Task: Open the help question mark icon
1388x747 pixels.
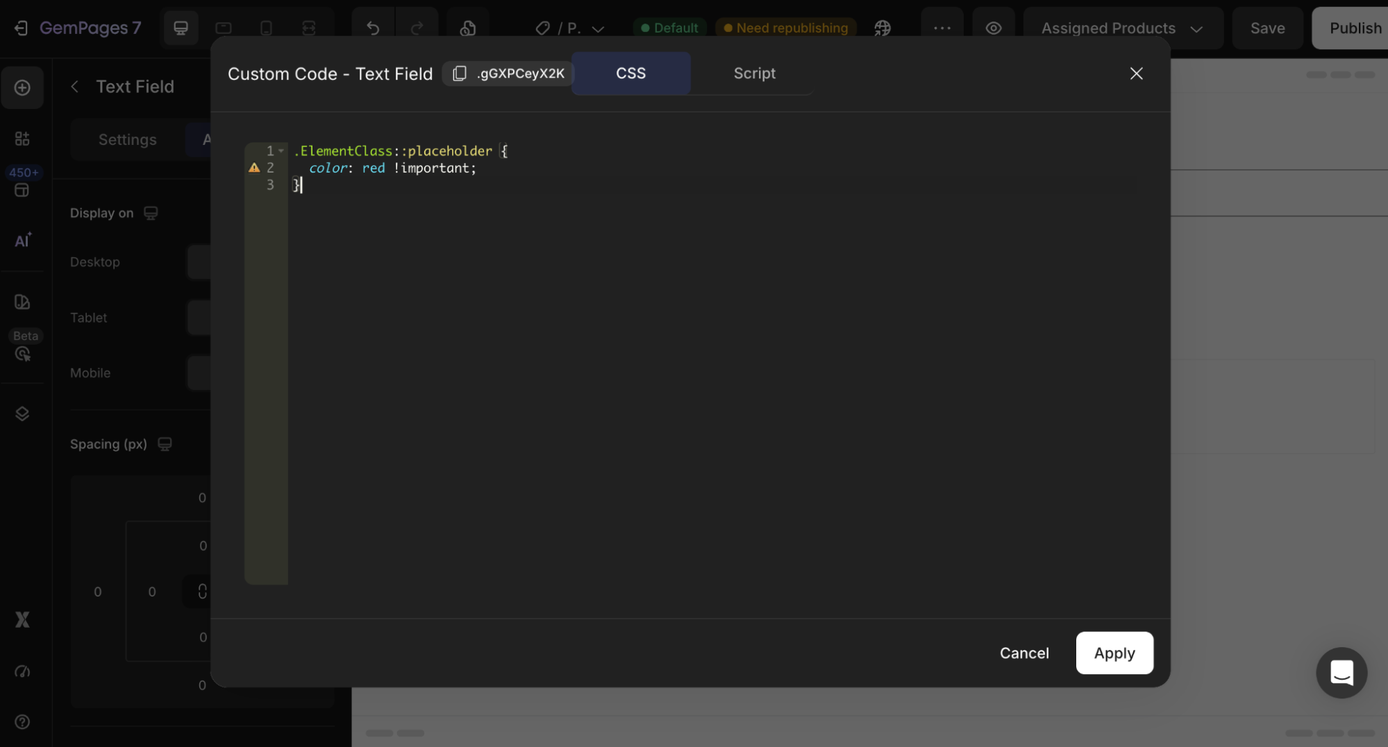Action: pyautogui.click(x=22, y=721)
